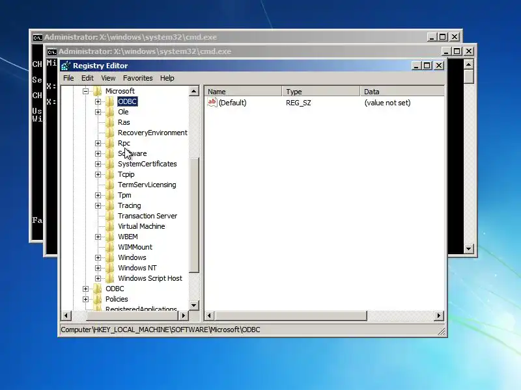Click the Microsoft folder icon
Viewport: 521px width, 390px height.
click(97, 91)
